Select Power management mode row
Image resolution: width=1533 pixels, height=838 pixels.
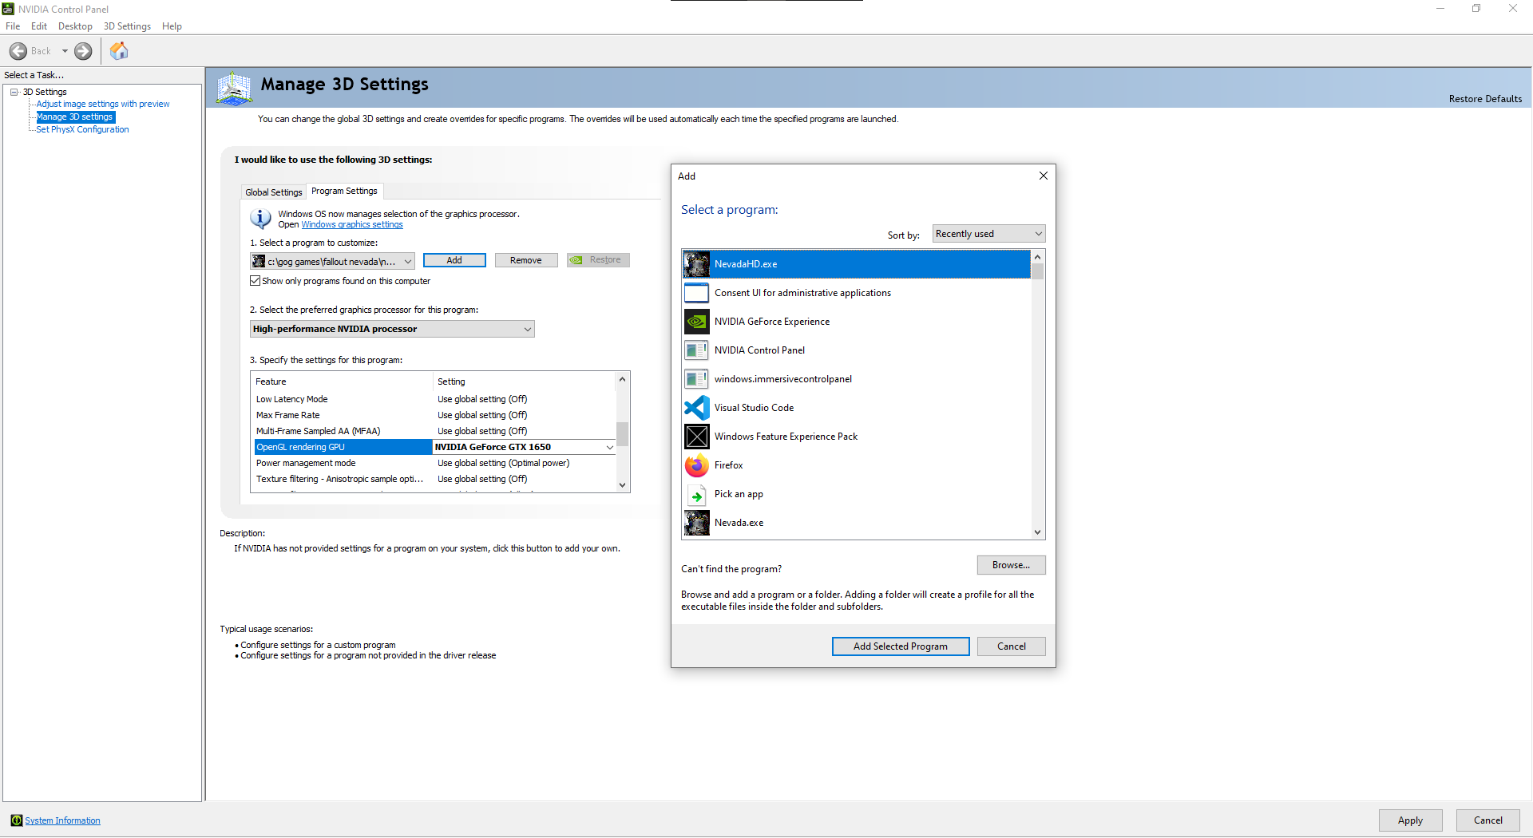tap(434, 463)
